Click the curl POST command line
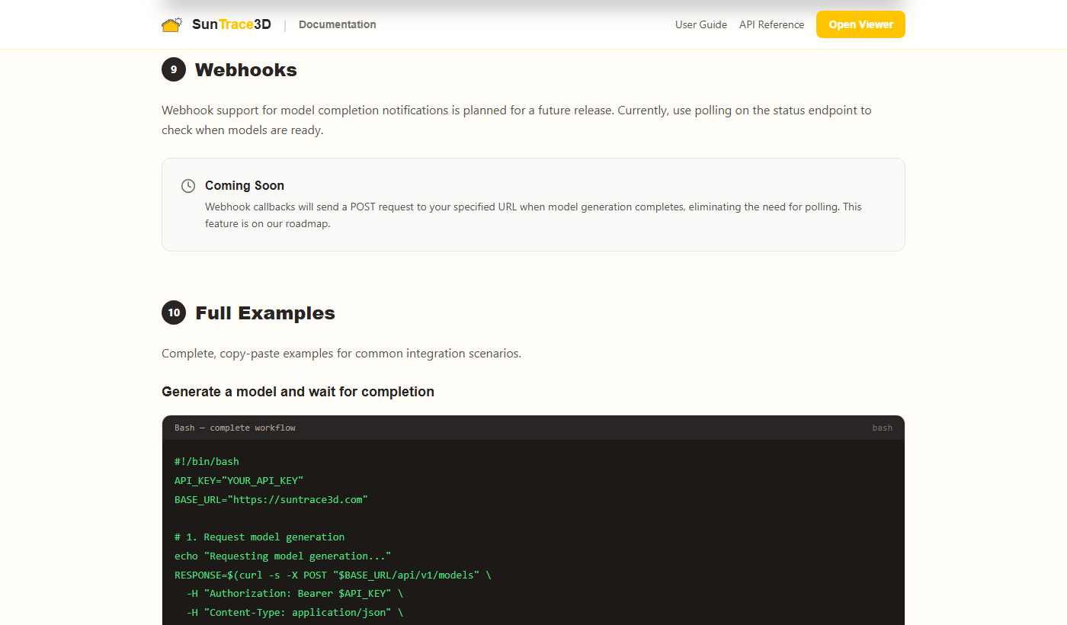The height and width of the screenshot is (625, 1067). pyautogui.click(x=331, y=575)
